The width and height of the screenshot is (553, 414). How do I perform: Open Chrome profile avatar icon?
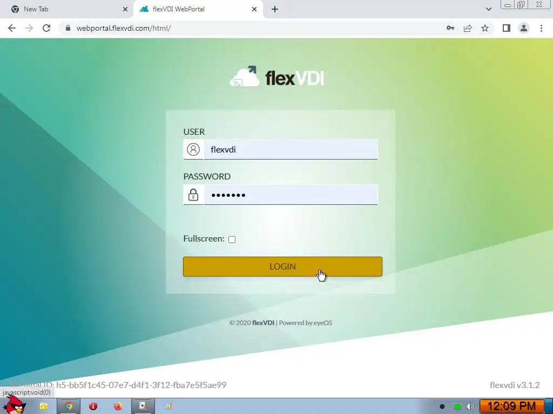524,28
